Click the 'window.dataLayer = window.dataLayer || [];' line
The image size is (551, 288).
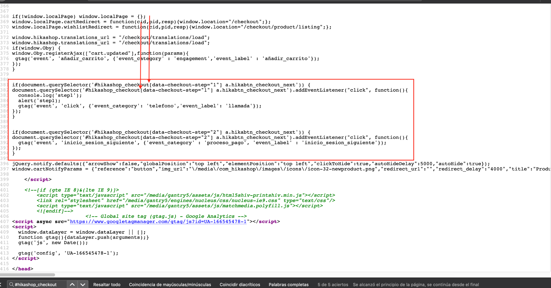point(82,232)
